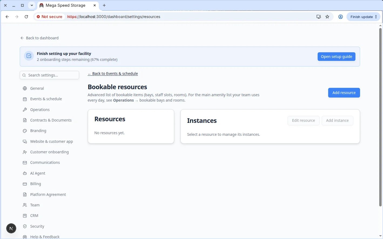Click the credit card icon beside Billing
Viewport: 383px width, 239px height.
(x=25, y=184)
